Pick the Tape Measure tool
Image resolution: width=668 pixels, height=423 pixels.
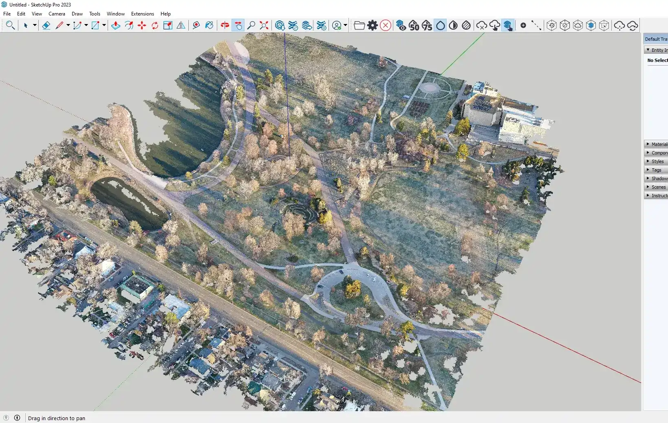click(x=196, y=25)
